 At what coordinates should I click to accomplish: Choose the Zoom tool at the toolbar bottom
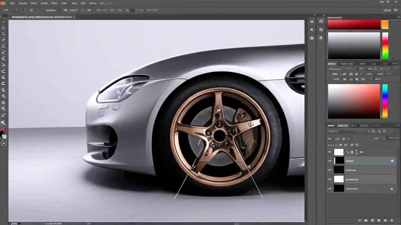coord(4,144)
